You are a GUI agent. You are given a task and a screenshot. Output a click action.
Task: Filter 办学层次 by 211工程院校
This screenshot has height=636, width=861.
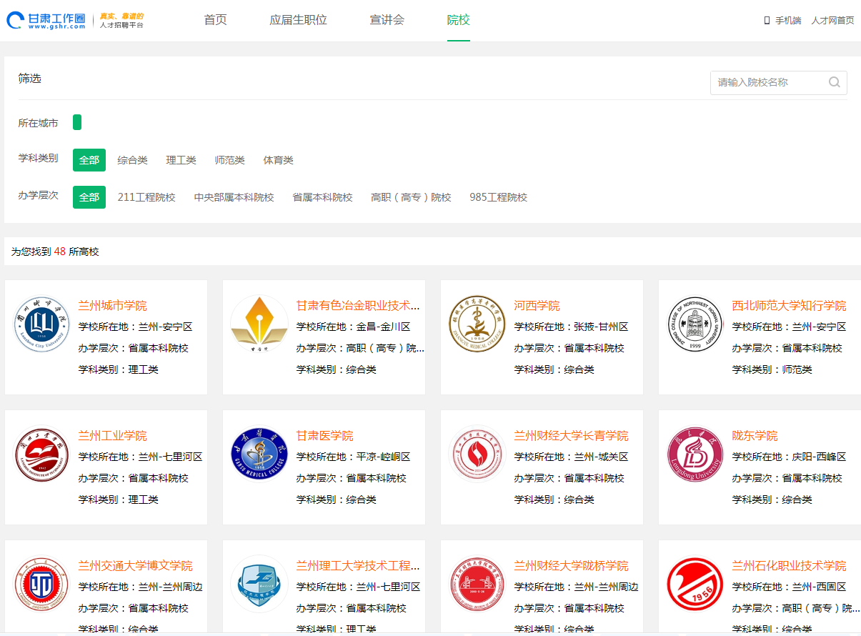click(146, 197)
